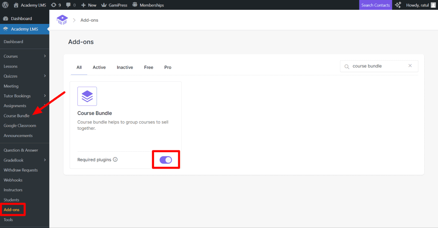
Task: Expand the Quizzes submenu arrow
Action: 45,76
